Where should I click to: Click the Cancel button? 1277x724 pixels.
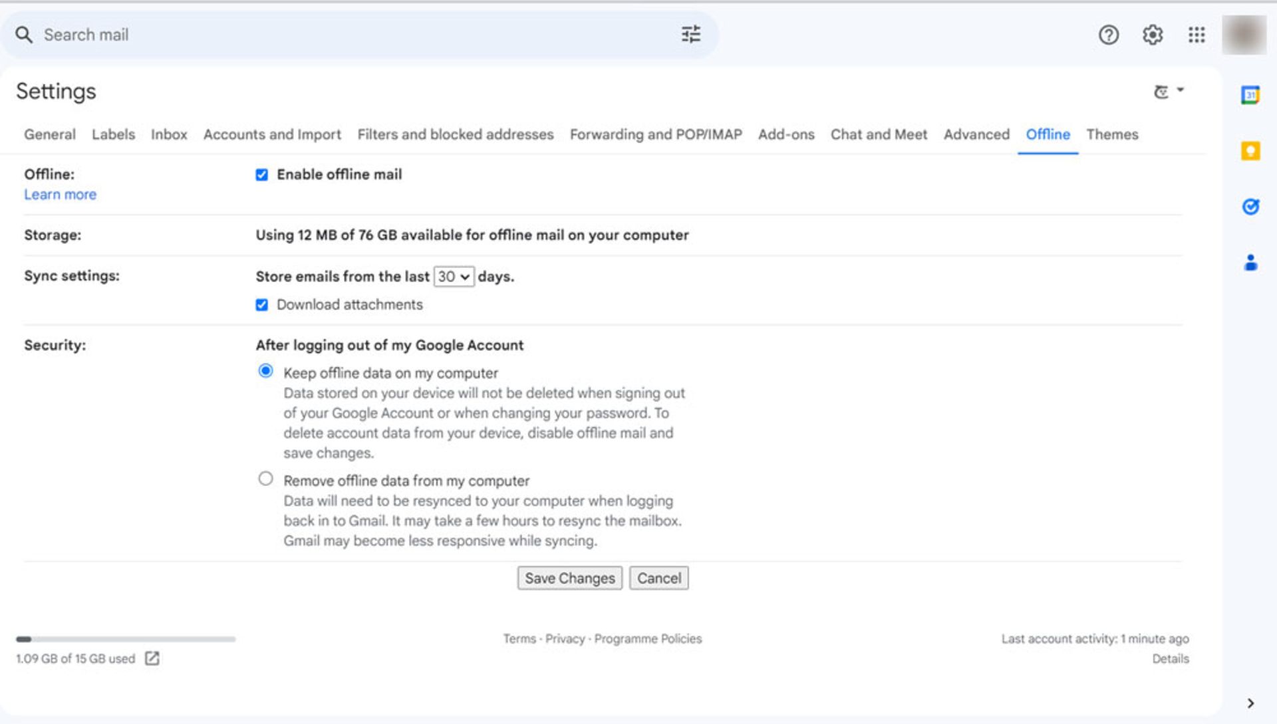point(658,578)
